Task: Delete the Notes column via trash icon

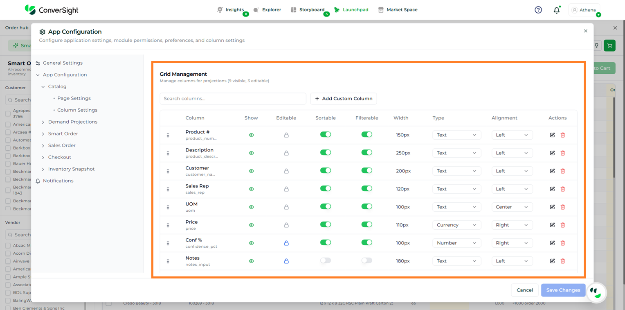Action: (562, 261)
